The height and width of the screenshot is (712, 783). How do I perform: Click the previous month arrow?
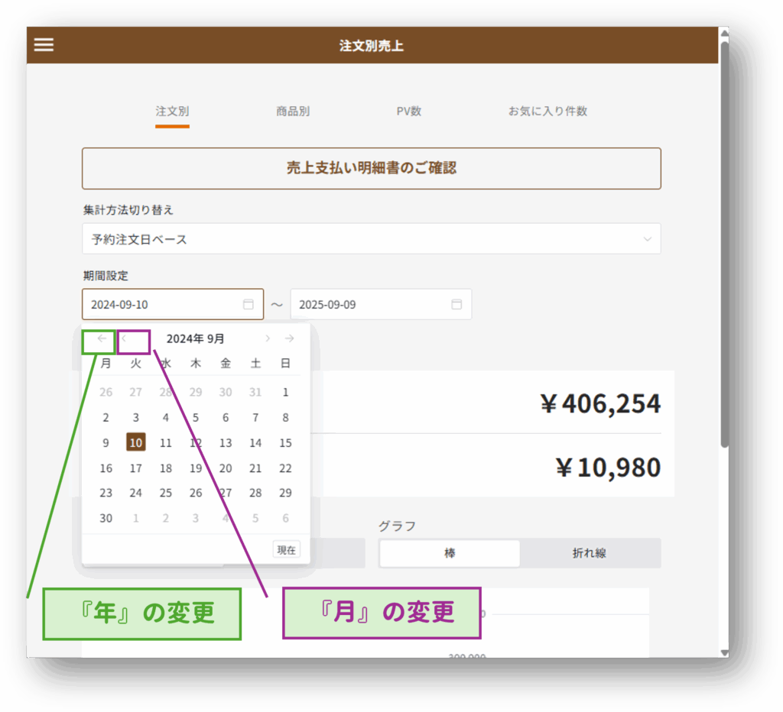pos(125,338)
